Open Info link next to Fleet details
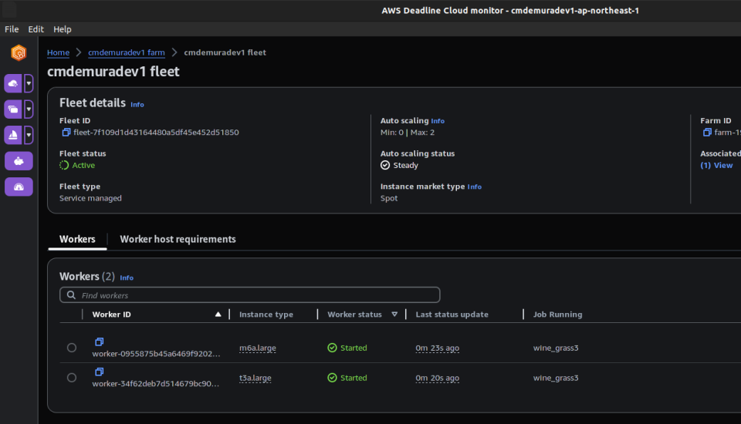Viewport: 741px width, 424px height. tap(137, 105)
